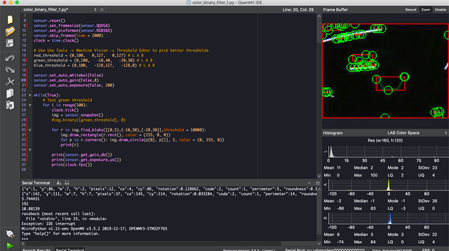Click the Connect plug icon
Viewport: 449px width, 251px height.
[10, 234]
